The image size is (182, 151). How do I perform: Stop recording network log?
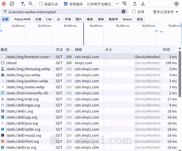coord(4,4)
